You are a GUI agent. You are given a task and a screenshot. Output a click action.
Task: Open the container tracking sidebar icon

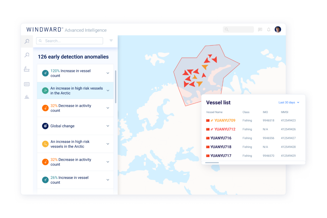27,84
